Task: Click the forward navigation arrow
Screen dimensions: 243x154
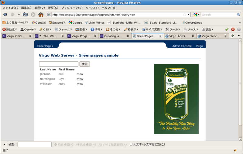Action: [12, 15]
